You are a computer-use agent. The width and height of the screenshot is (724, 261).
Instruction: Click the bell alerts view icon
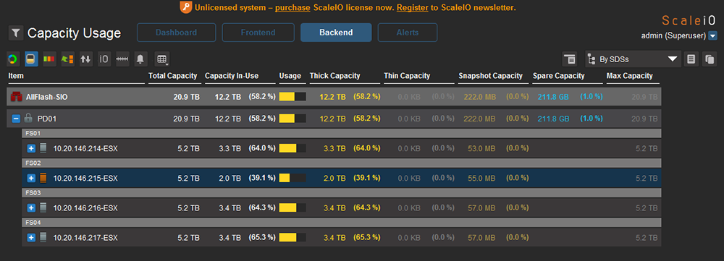[x=141, y=59]
